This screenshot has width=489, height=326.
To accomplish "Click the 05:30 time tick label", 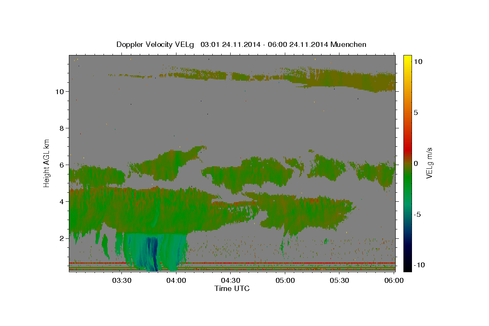I will 340,280.
